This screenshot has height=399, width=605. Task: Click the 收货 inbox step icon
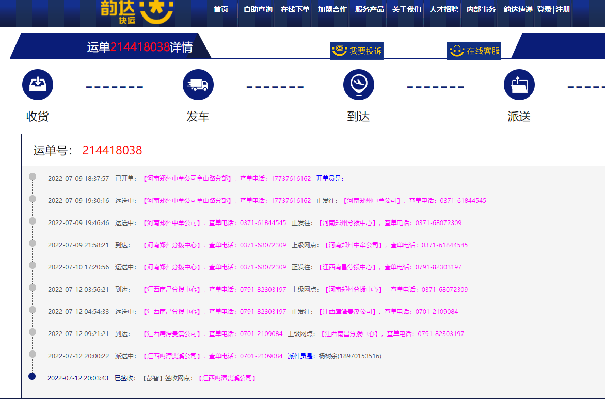click(x=38, y=85)
